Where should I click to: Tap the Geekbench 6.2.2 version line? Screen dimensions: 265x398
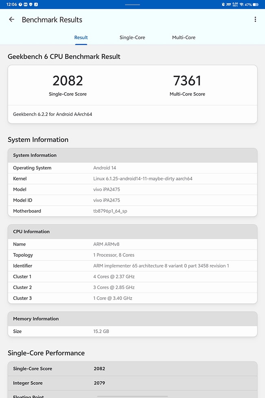pyautogui.click(x=53, y=114)
